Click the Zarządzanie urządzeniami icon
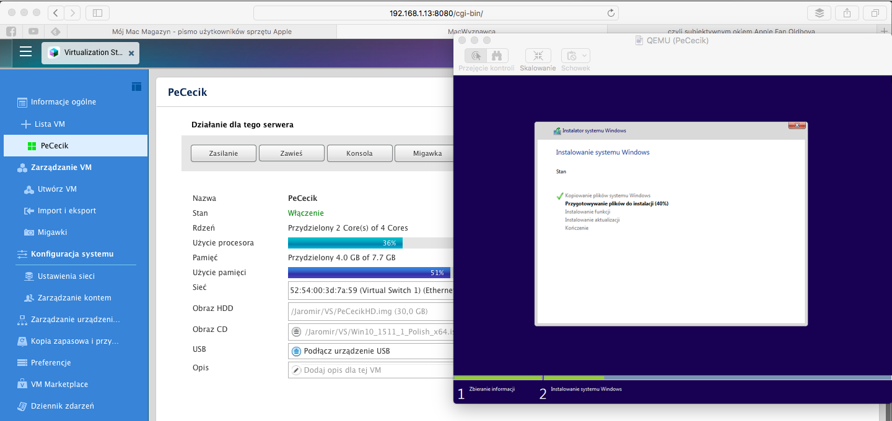 coord(22,320)
